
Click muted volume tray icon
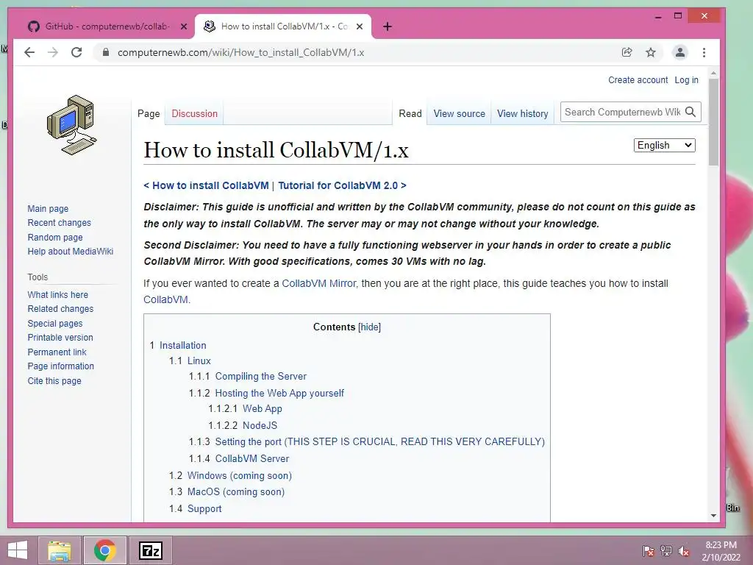click(684, 550)
